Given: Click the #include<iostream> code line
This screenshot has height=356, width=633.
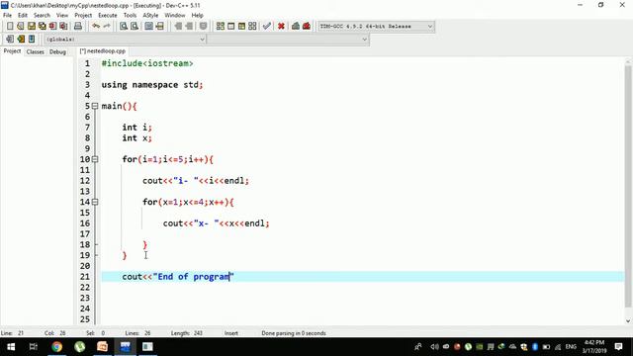Looking at the screenshot, I should click(x=147, y=63).
